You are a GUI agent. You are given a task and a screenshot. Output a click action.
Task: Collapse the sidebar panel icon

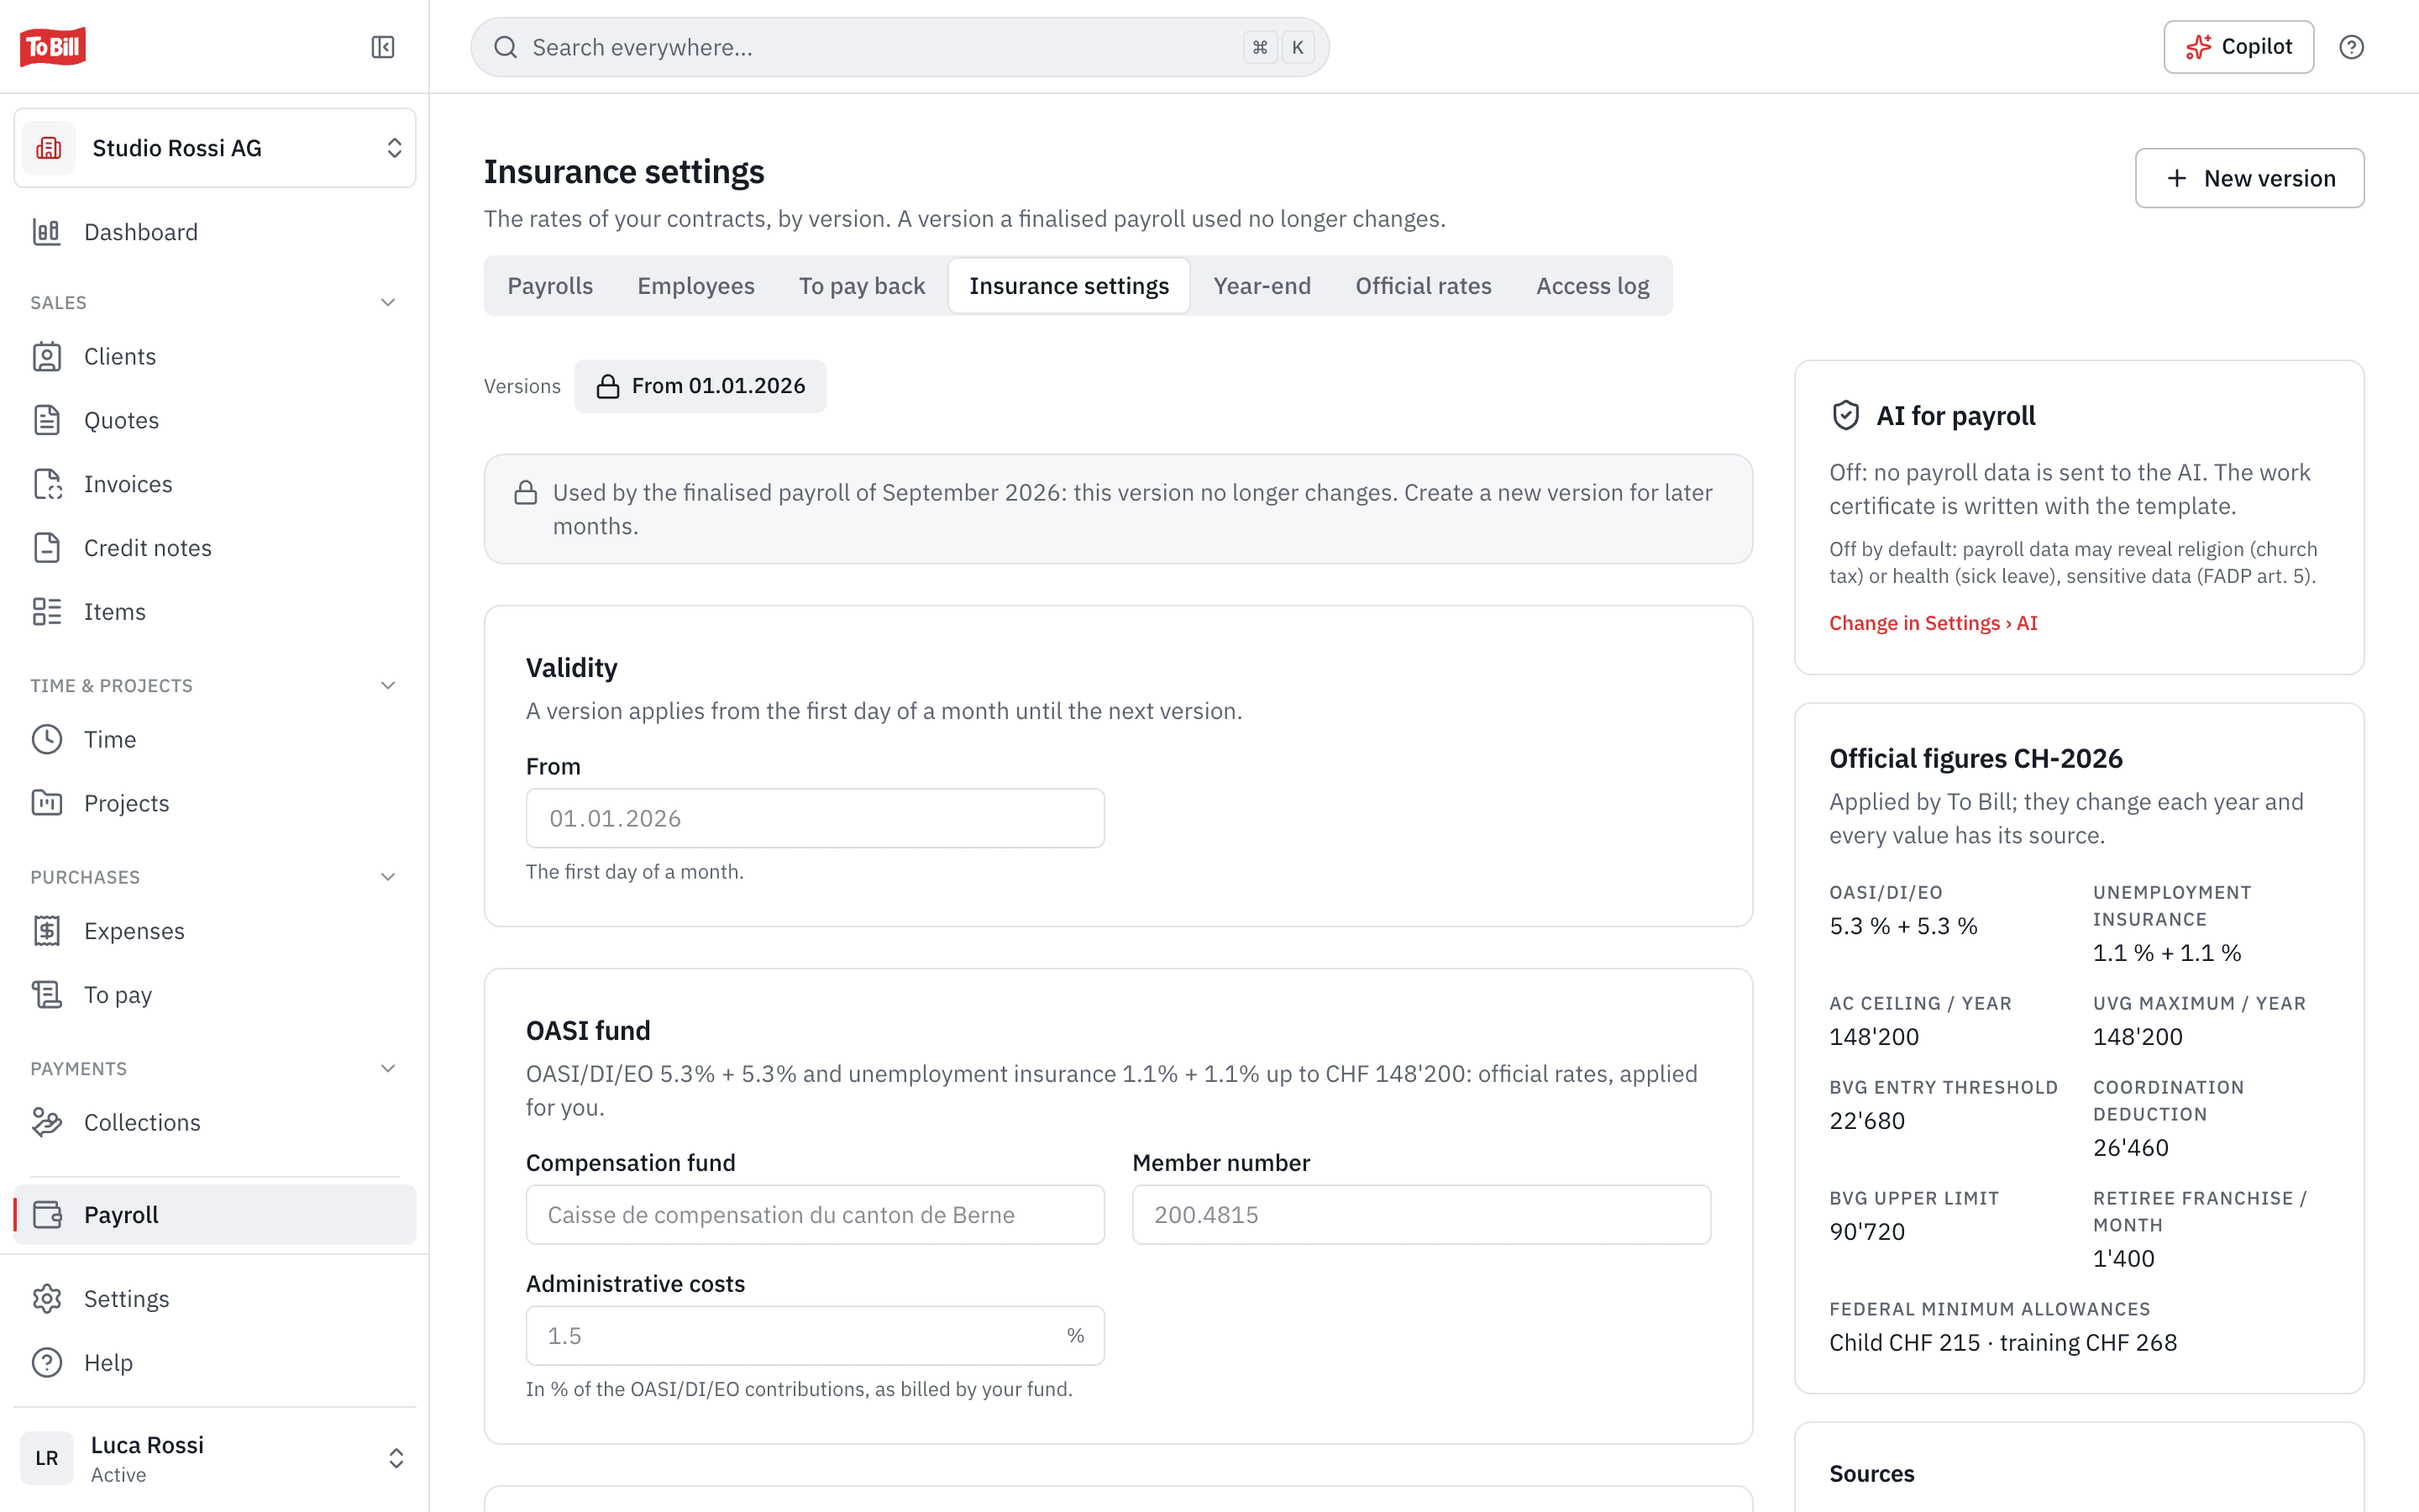[x=383, y=47]
